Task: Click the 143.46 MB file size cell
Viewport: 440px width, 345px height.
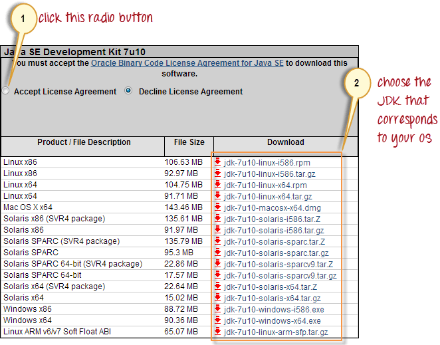Action: click(183, 207)
